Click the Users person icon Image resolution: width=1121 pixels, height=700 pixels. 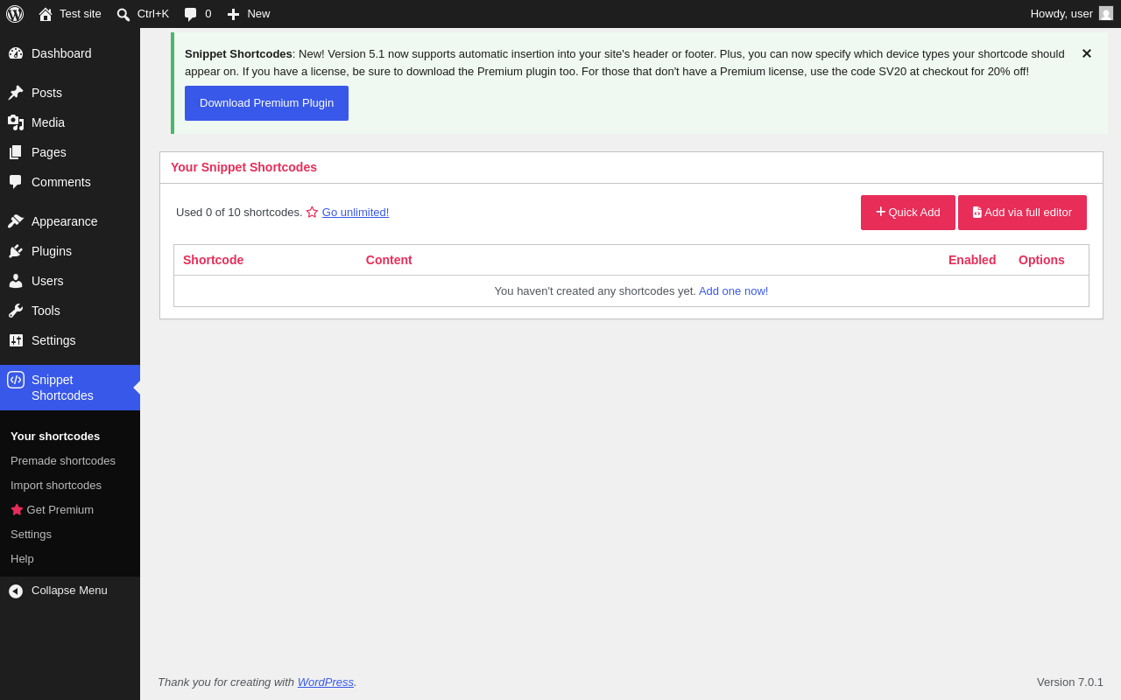tap(16, 281)
